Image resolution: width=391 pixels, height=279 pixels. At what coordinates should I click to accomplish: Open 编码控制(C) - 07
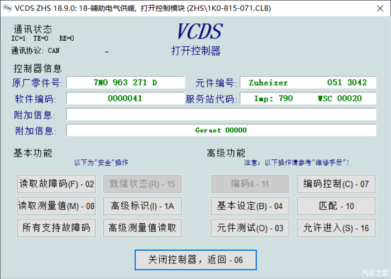pyautogui.click(x=336, y=184)
